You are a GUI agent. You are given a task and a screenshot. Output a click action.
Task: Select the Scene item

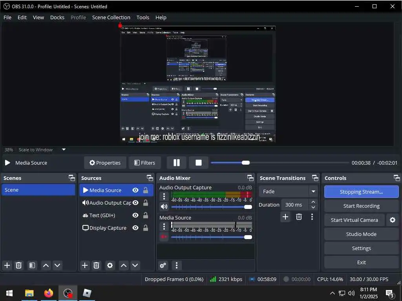(x=38, y=190)
